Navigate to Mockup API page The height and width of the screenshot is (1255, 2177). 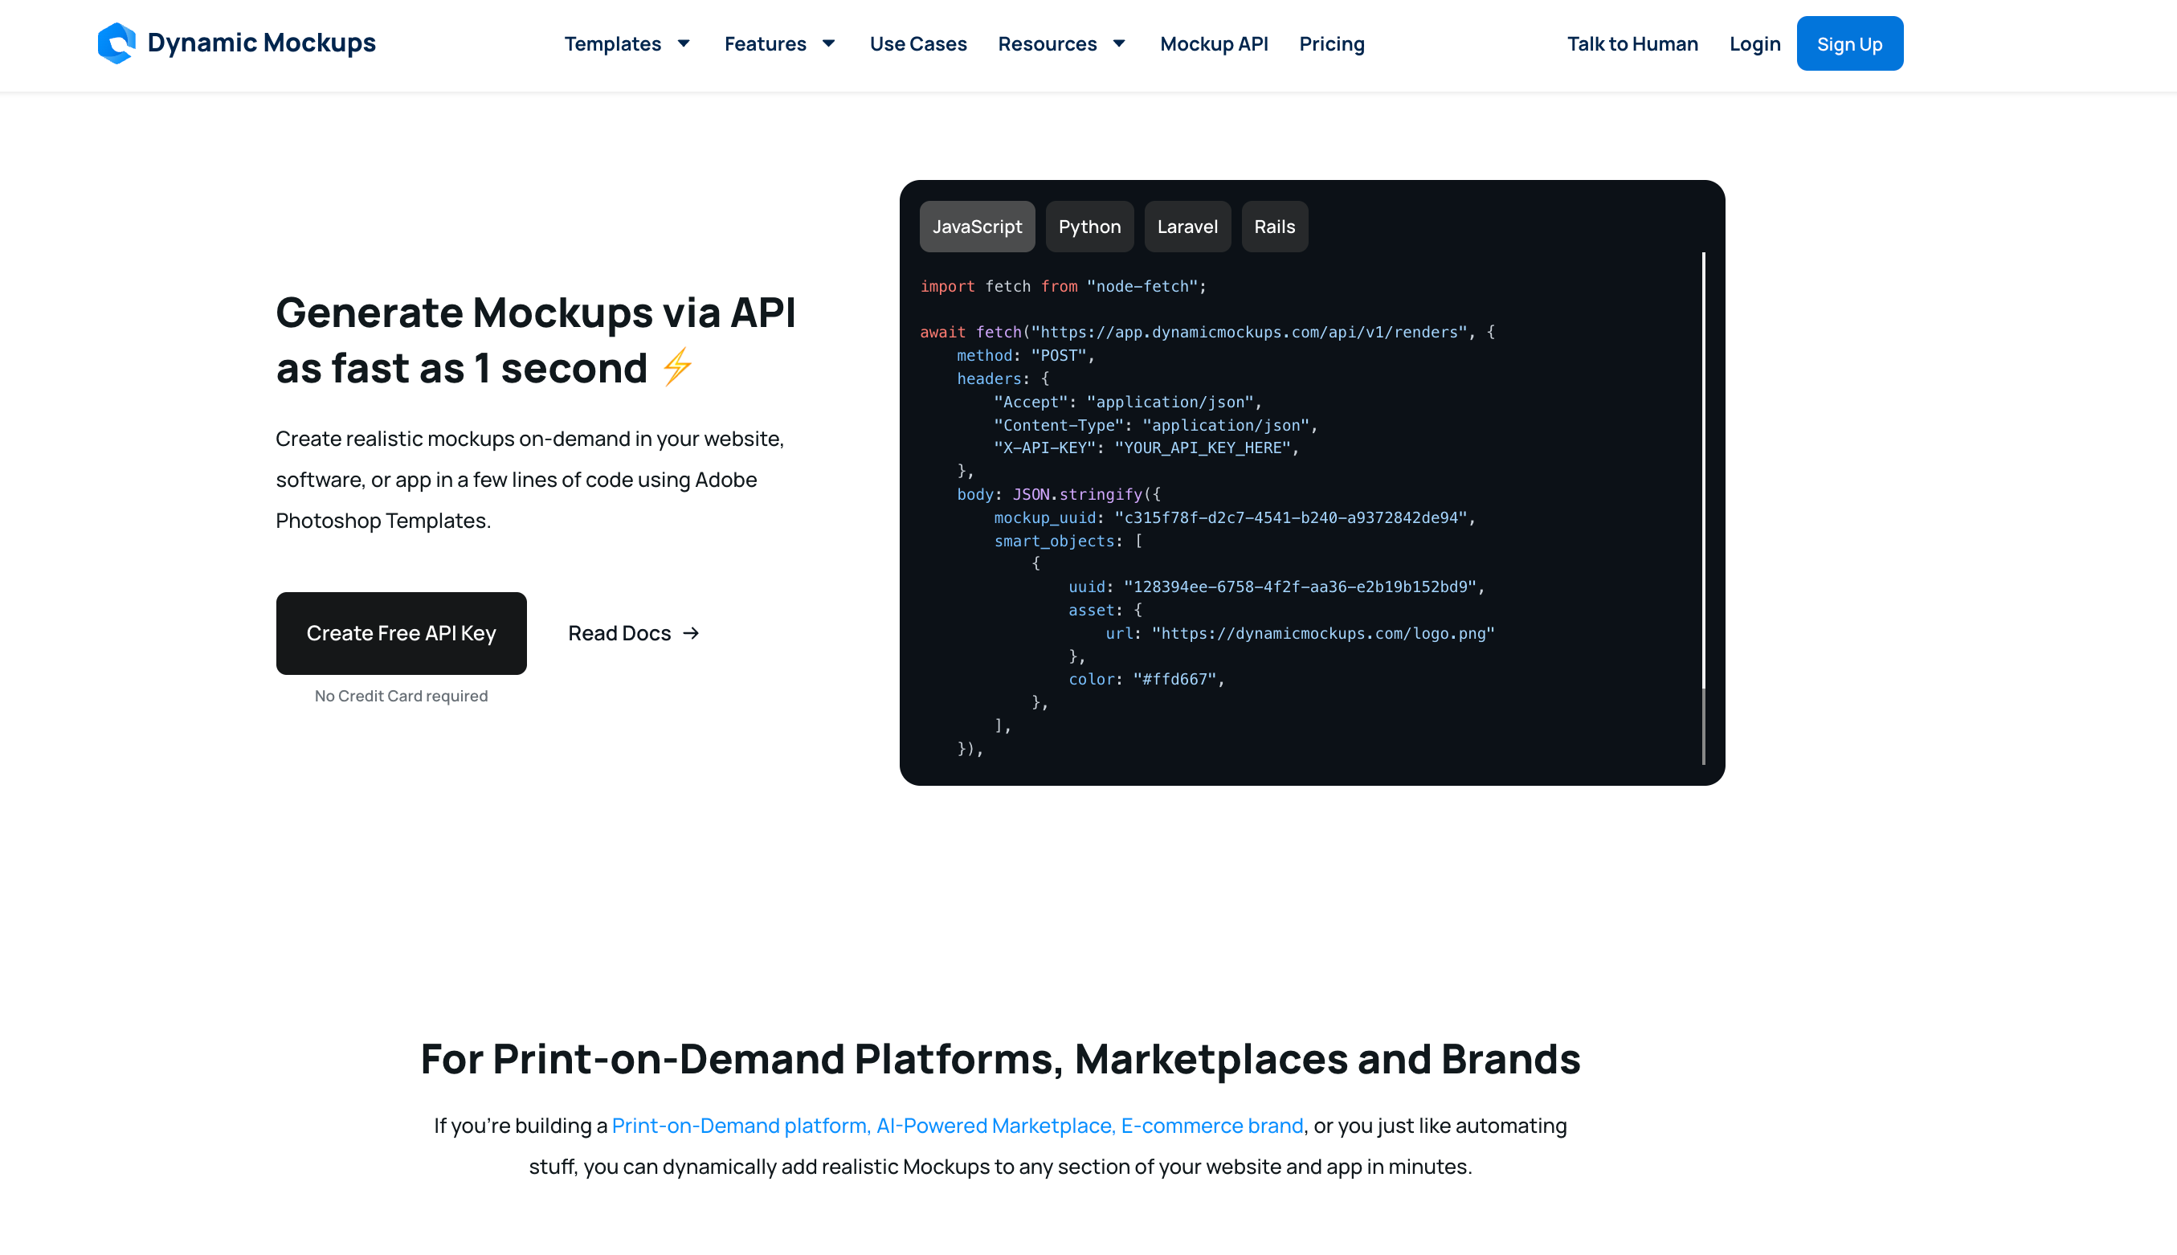pos(1214,43)
